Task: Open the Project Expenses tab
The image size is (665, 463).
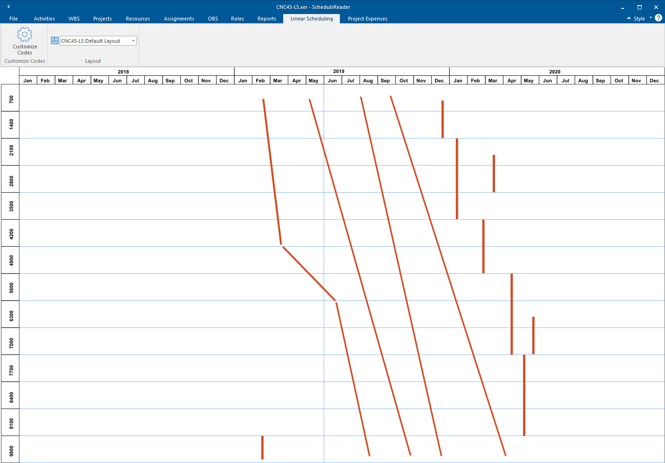Action: (x=367, y=19)
